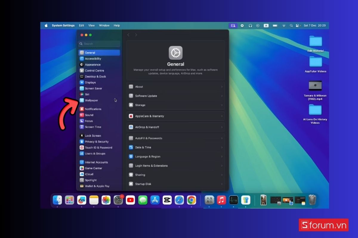Viewport: 358px width, 238px height.
Task: Open Login Items & Extensions row
Action: pyautogui.click(x=176, y=166)
